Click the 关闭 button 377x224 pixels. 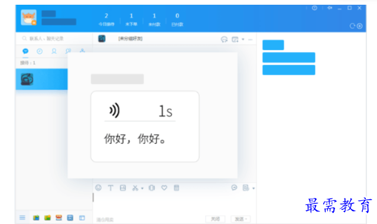click(215, 219)
